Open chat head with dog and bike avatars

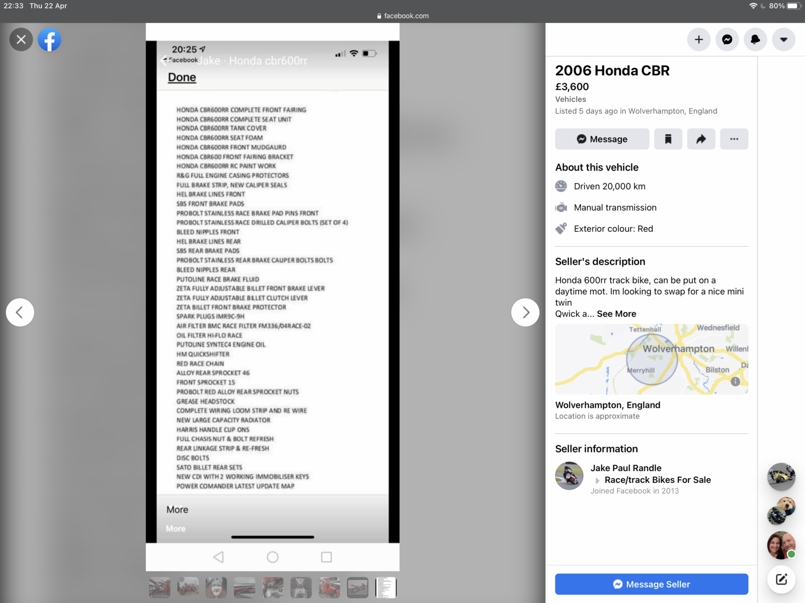pyautogui.click(x=781, y=511)
